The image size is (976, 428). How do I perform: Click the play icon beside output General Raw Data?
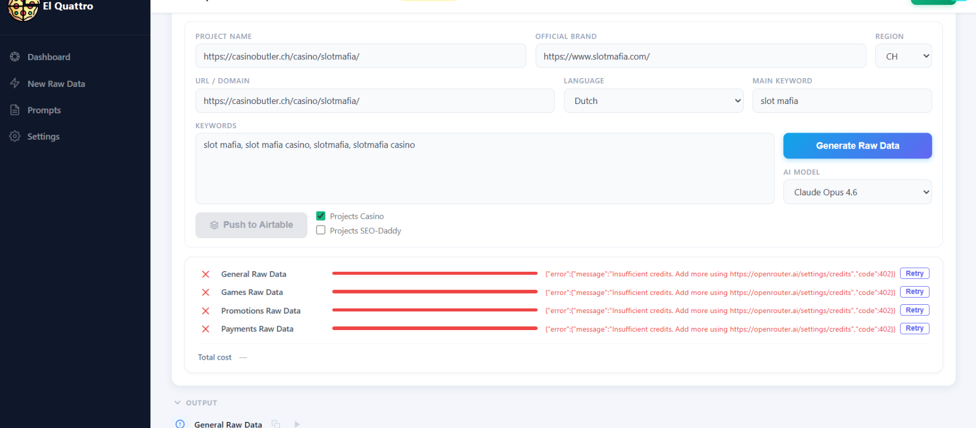click(x=297, y=424)
